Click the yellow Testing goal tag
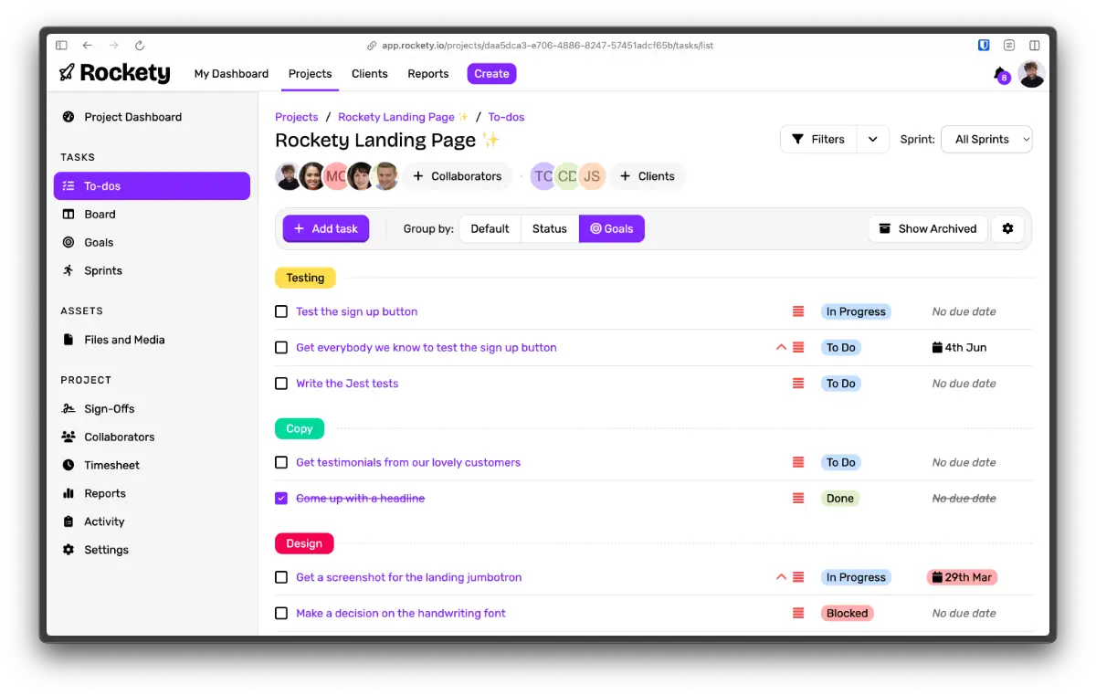 point(305,278)
